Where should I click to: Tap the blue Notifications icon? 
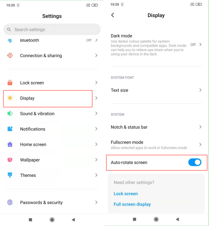click(x=10, y=129)
